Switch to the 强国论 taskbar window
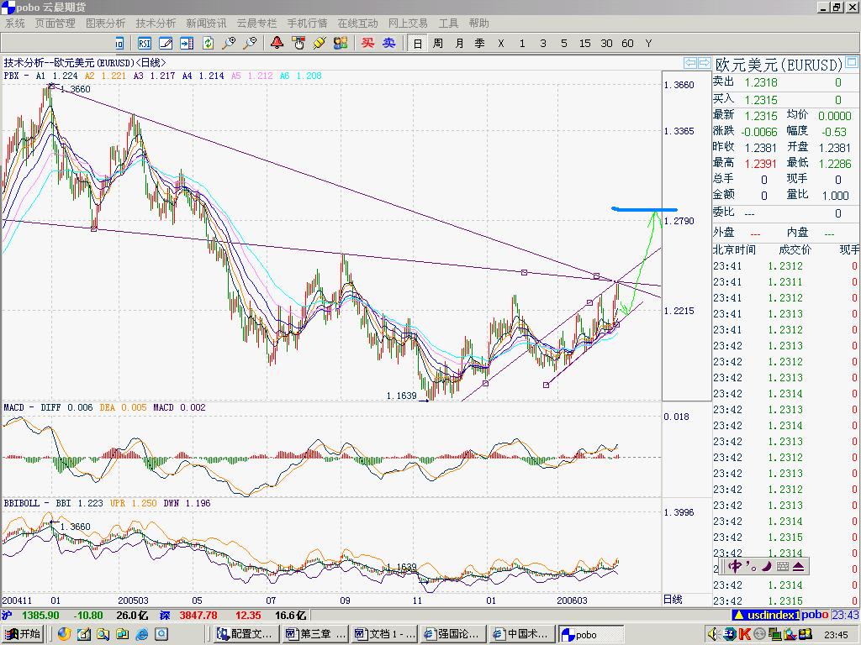The image size is (861, 645). [x=452, y=634]
